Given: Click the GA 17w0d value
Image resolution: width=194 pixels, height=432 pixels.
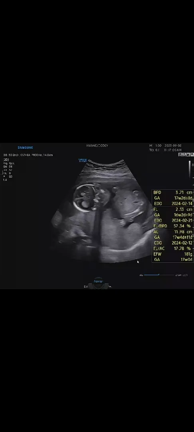Looking at the screenshot, I should coord(173,260).
